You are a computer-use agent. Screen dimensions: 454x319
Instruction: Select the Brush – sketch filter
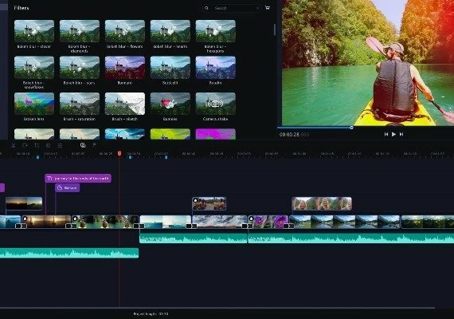125,104
